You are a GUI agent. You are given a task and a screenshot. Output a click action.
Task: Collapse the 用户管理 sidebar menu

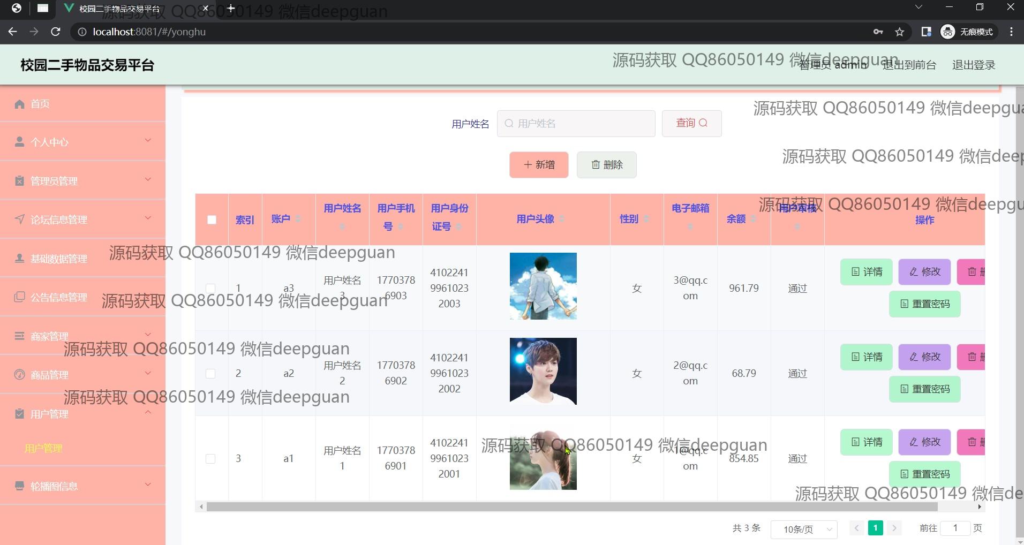[x=148, y=412]
